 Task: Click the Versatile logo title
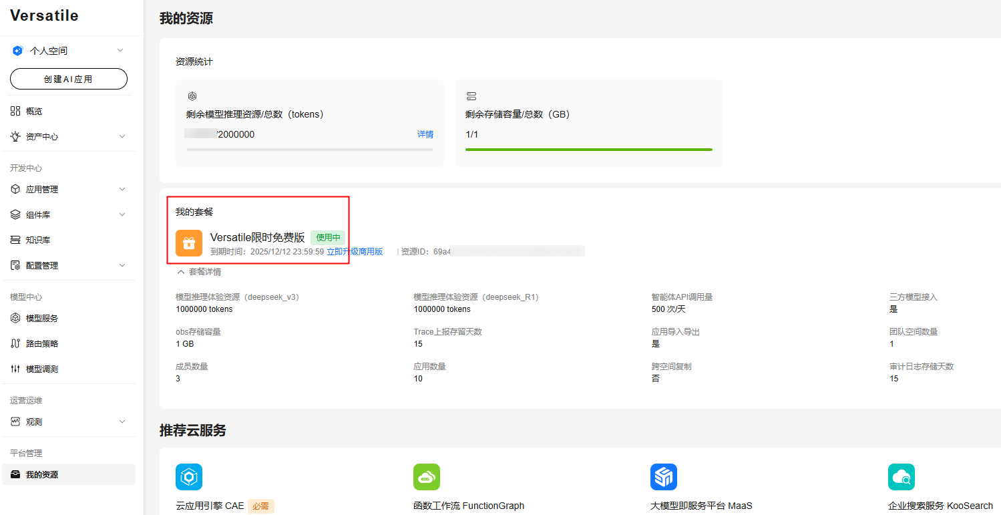pyautogui.click(x=44, y=16)
